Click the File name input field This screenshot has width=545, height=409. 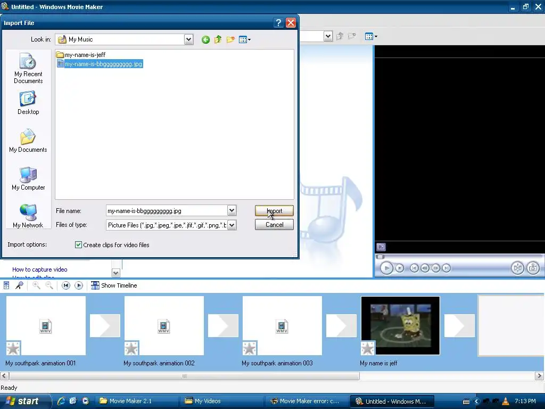(x=167, y=211)
